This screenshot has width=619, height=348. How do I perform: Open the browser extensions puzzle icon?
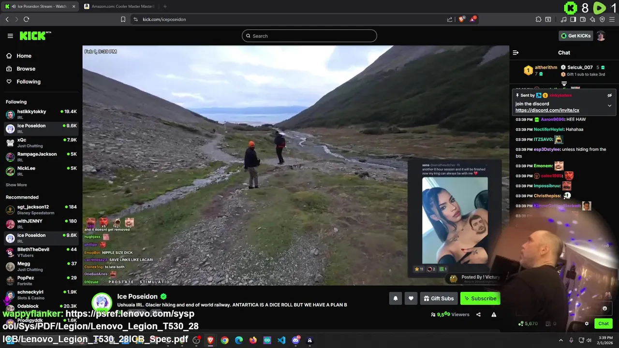click(x=538, y=19)
